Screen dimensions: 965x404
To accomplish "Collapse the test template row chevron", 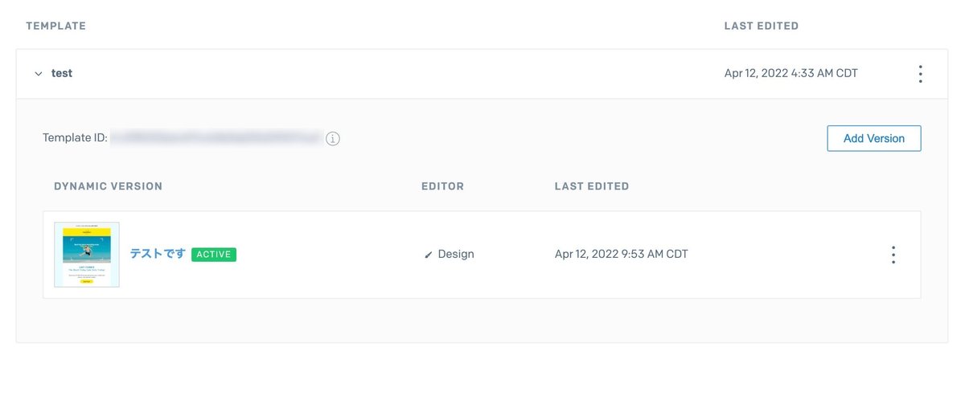I will click(38, 74).
